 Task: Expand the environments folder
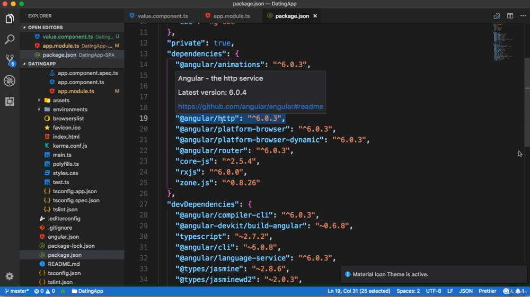click(70, 110)
